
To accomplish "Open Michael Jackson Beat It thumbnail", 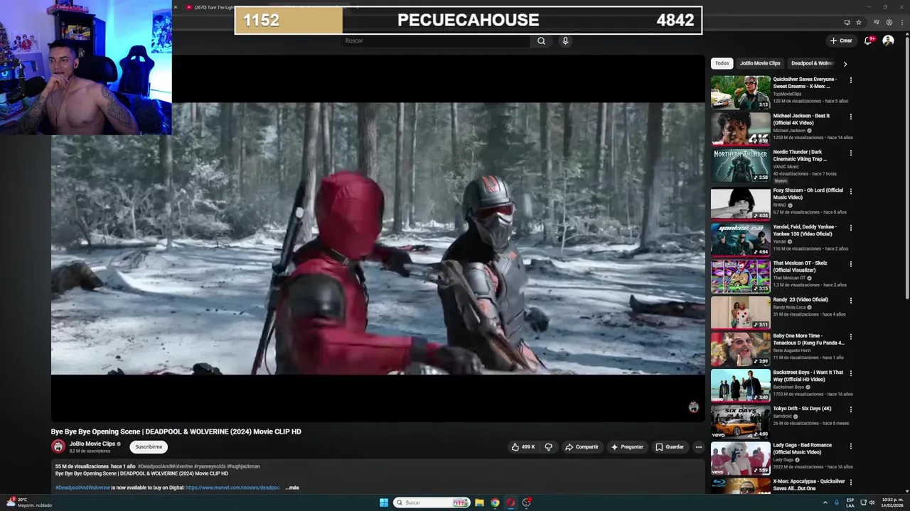I will 741,128.
